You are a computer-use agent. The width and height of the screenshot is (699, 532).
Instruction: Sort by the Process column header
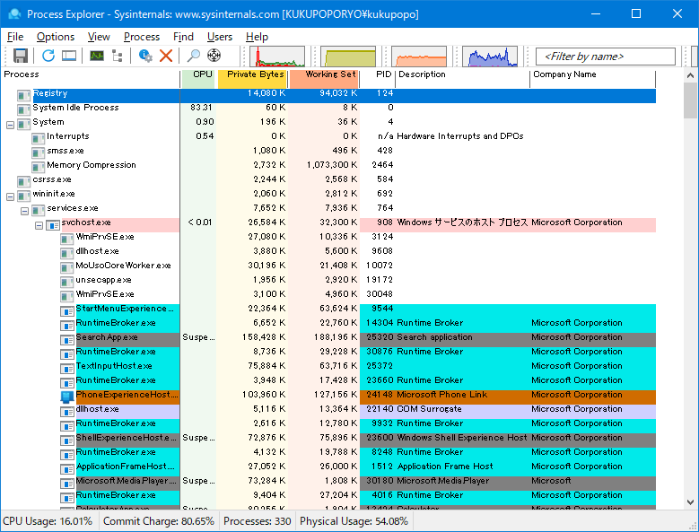91,77
